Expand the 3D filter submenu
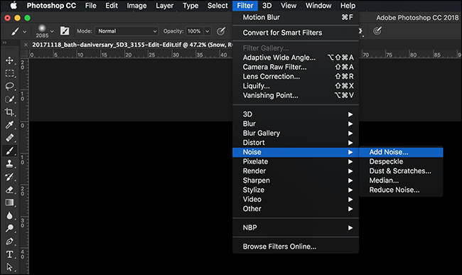 pyautogui.click(x=296, y=114)
